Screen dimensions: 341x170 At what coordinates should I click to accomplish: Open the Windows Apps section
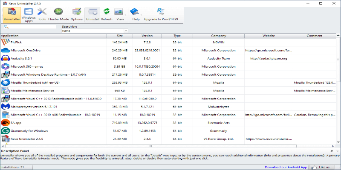(x=29, y=15)
